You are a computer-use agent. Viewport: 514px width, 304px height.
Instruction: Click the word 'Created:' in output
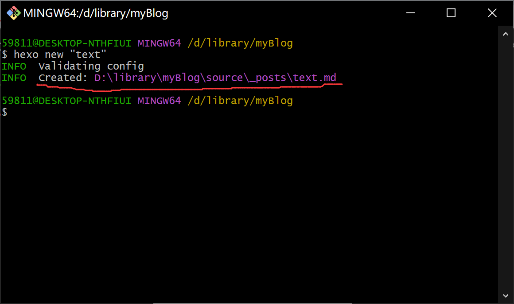pyautogui.click(x=63, y=78)
